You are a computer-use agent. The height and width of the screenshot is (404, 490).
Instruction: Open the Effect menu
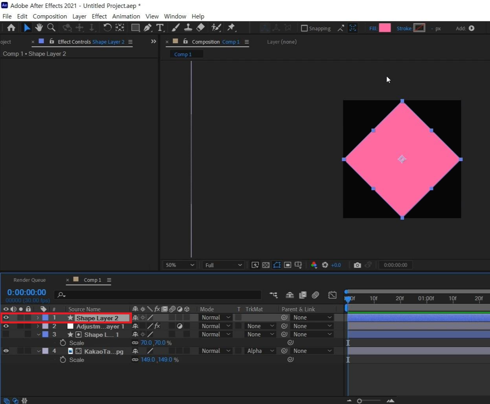(99, 16)
